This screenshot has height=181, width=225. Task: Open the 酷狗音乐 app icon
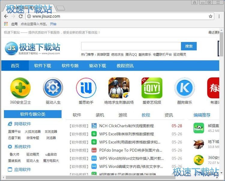(184, 88)
